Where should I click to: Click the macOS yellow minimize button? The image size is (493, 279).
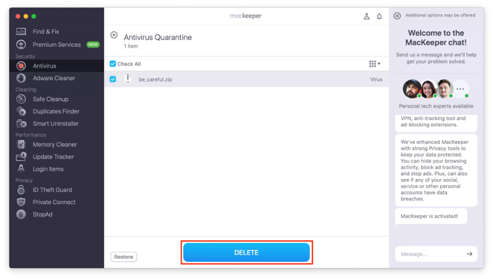point(26,16)
